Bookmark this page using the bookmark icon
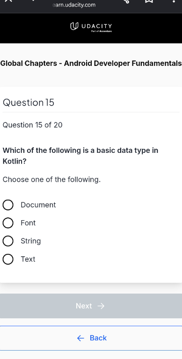Screen dimensions: 182x359 click(x=149, y=1)
